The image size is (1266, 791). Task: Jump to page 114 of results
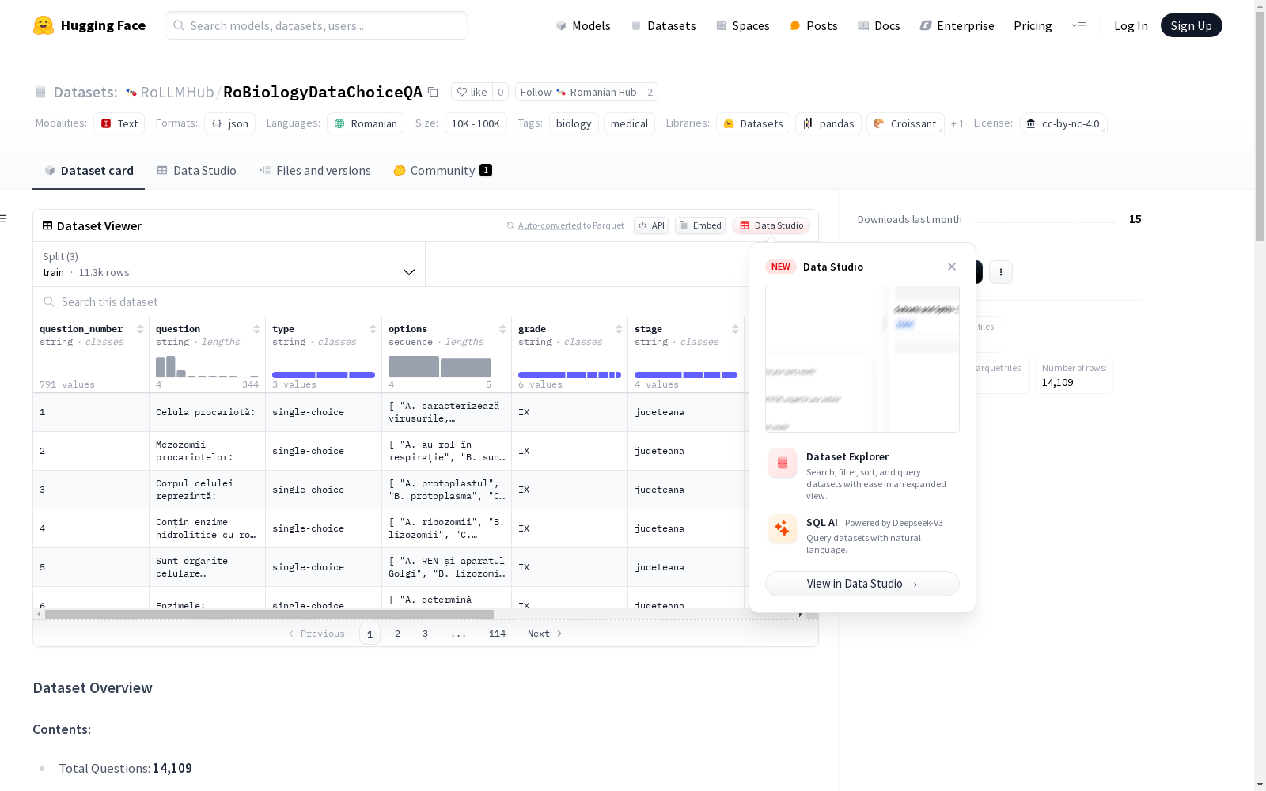pyautogui.click(x=497, y=634)
